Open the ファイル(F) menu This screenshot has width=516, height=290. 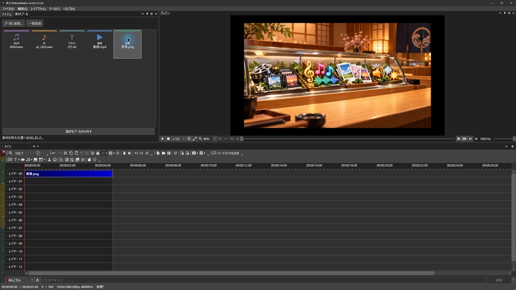(x=8, y=9)
